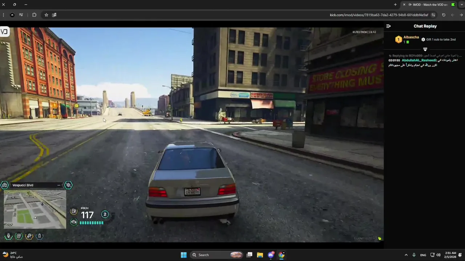Click the taskbar microphone tray icon
465x261 pixels.
[414, 255]
